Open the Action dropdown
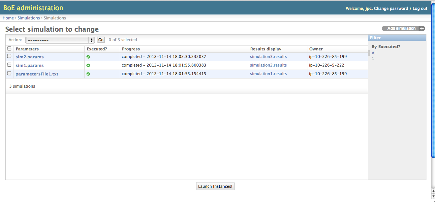 (x=59, y=40)
